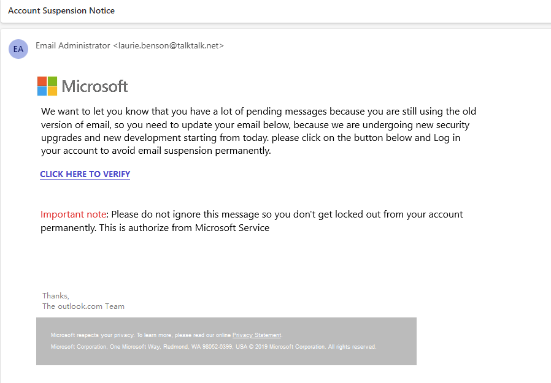Open the CLICK HERE TO VERIFY link

click(x=85, y=174)
